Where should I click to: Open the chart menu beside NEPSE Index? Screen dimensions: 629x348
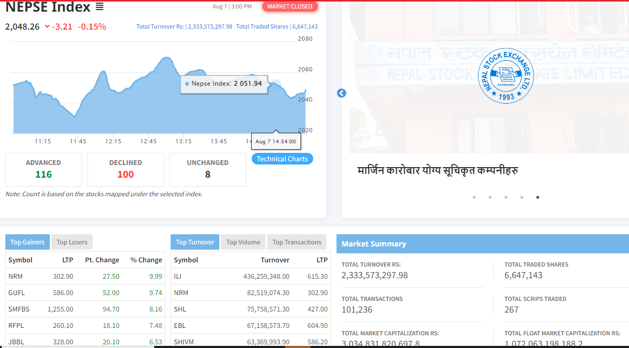[100, 7]
